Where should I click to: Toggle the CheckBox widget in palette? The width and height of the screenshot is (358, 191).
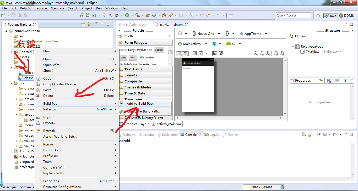coord(147,58)
